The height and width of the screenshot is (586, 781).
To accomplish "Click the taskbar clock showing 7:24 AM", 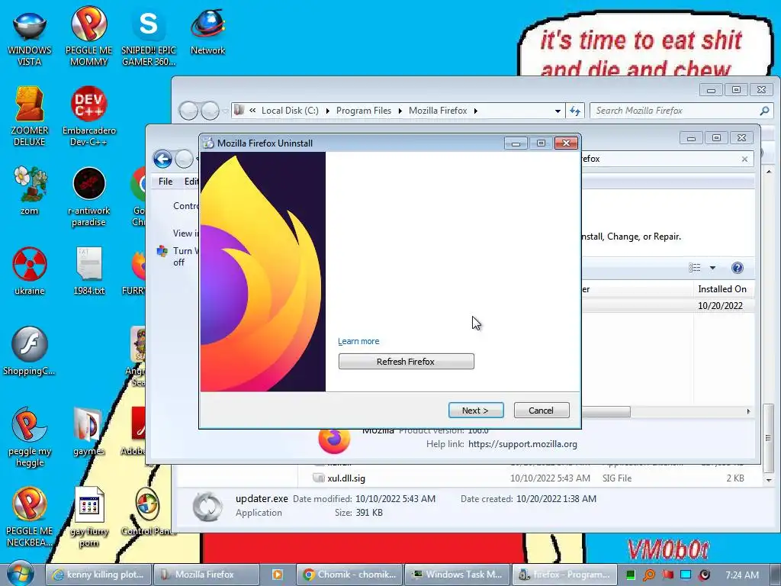I will point(742,575).
